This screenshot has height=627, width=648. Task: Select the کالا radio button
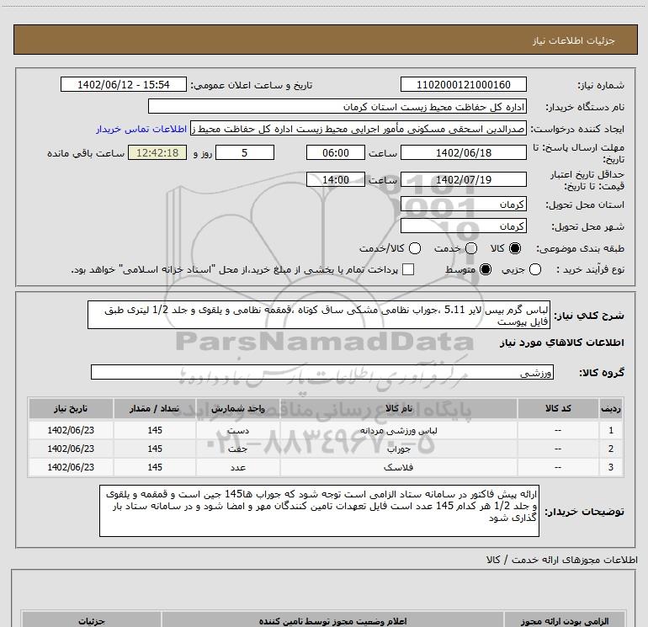point(515,248)
